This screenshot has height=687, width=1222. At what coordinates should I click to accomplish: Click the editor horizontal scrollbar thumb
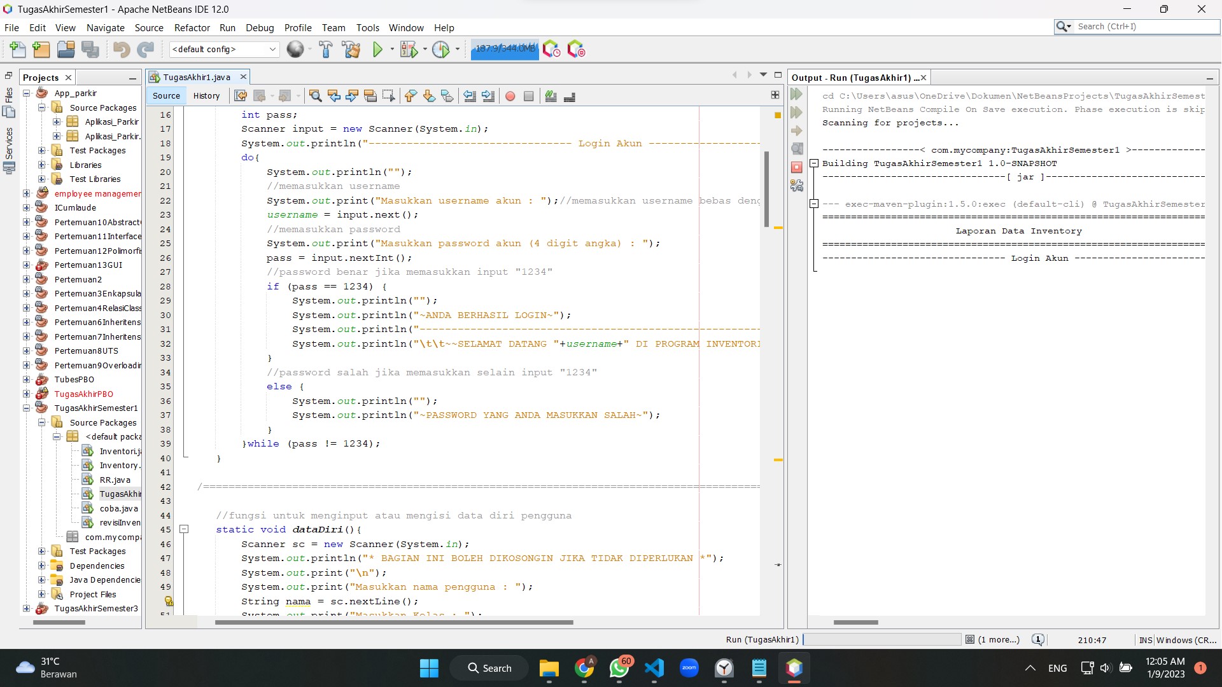pos(394,622)
